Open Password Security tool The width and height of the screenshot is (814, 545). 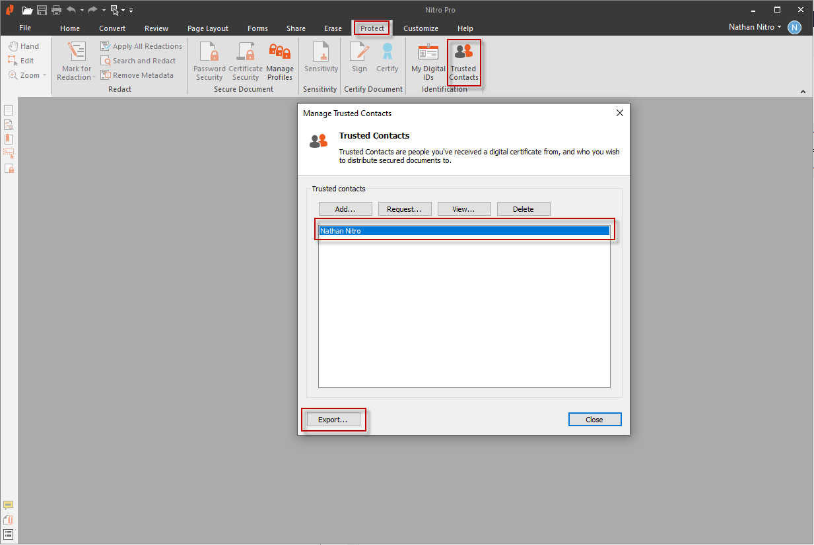(x=209, y=59)
